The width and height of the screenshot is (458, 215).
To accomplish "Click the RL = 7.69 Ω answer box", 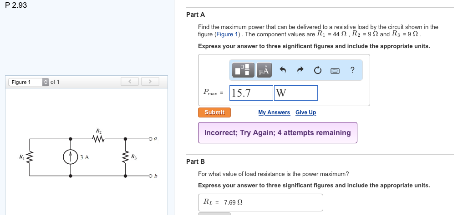I will coord(260,202).
